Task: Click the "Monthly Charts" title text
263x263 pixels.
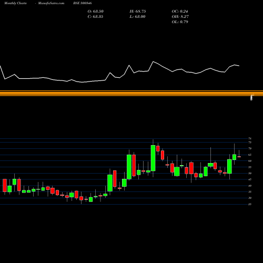Action: click(x=15, y=3)
